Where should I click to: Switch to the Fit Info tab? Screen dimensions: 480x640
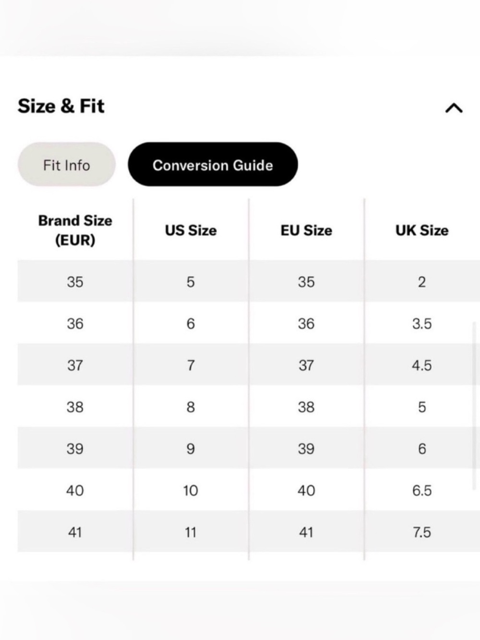(x=67, y=164)
